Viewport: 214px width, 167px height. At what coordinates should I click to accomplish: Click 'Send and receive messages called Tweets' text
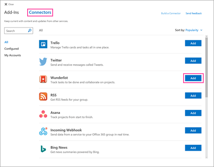77,65
